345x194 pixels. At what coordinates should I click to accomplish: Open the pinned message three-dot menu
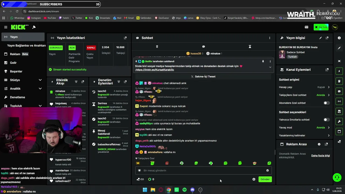(270, 61)
